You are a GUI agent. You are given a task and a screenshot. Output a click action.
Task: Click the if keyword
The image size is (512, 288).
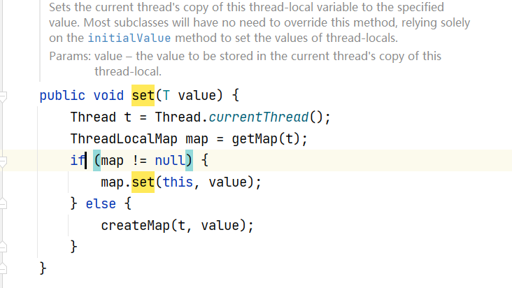78,161
